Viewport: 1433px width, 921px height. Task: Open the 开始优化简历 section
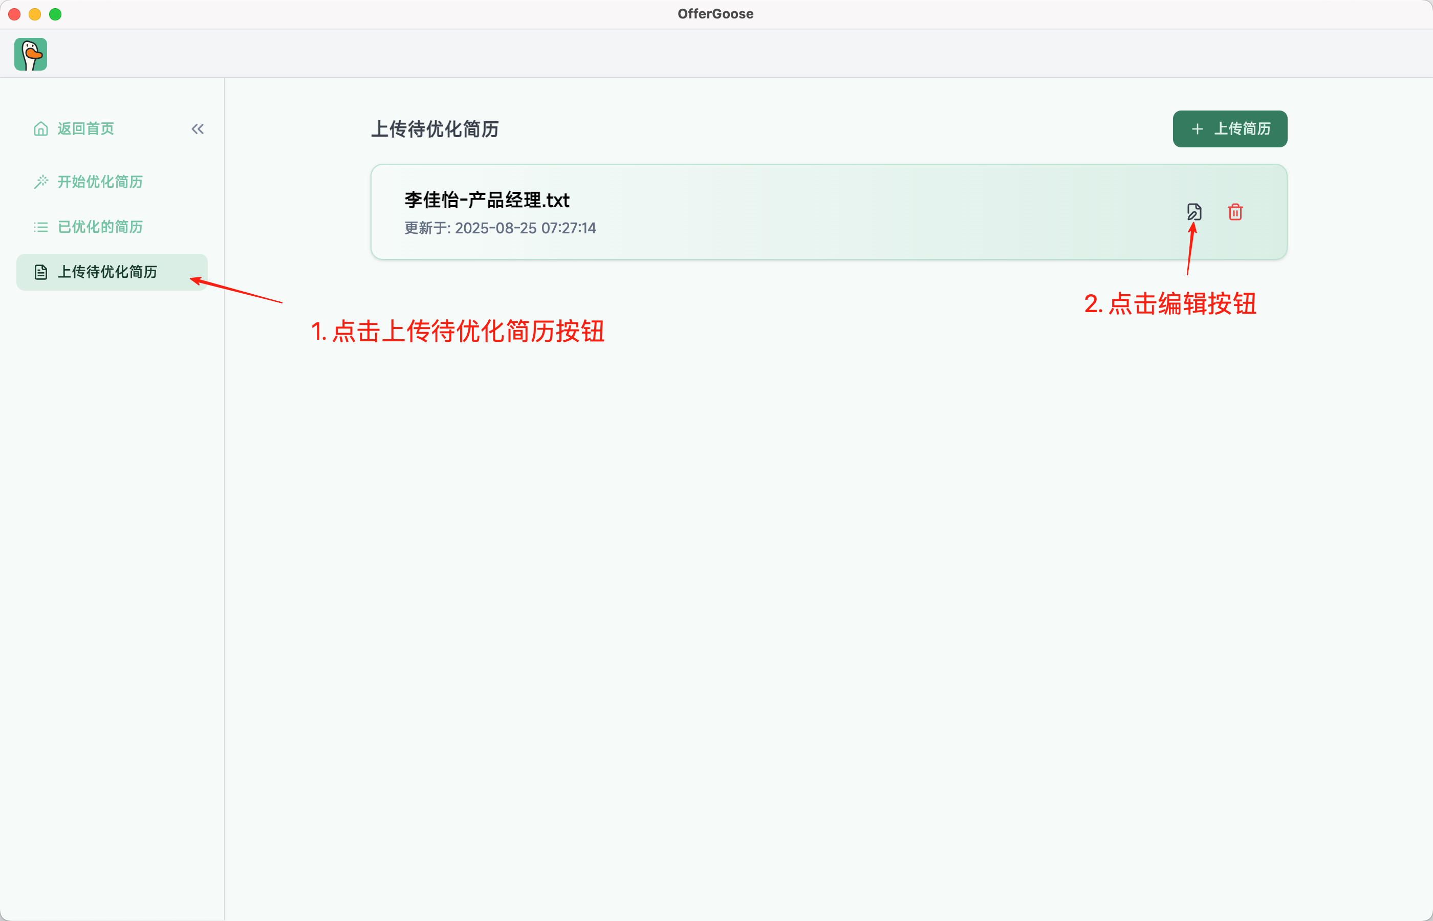[x=100, y=182]
